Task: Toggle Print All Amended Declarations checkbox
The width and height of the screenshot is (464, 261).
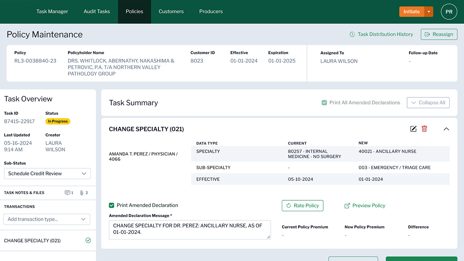Action: pos(324,103)
